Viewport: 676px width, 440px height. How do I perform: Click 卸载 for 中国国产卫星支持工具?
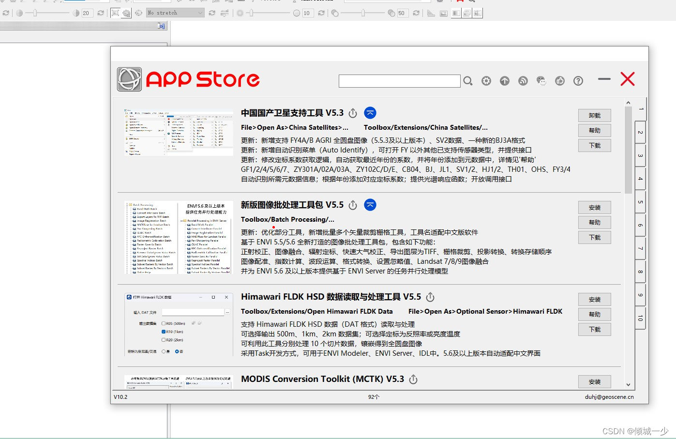595,115
